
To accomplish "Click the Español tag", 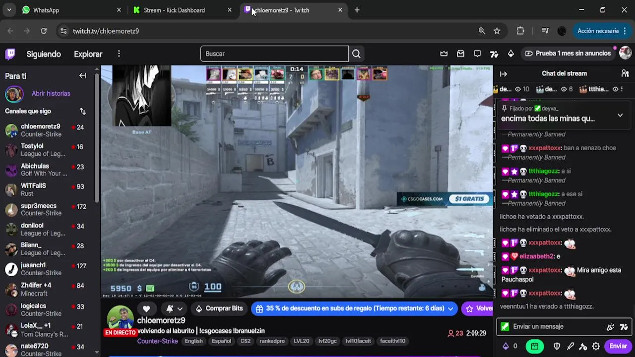I will tap(221, 341).
